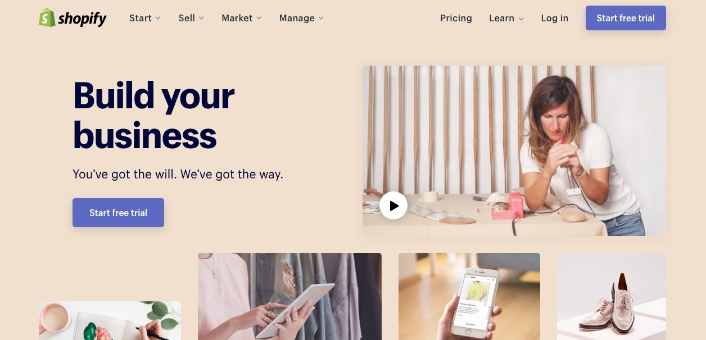Click the tablet and clothing rack image
The image size is (706, 340).
click(289, 296)
